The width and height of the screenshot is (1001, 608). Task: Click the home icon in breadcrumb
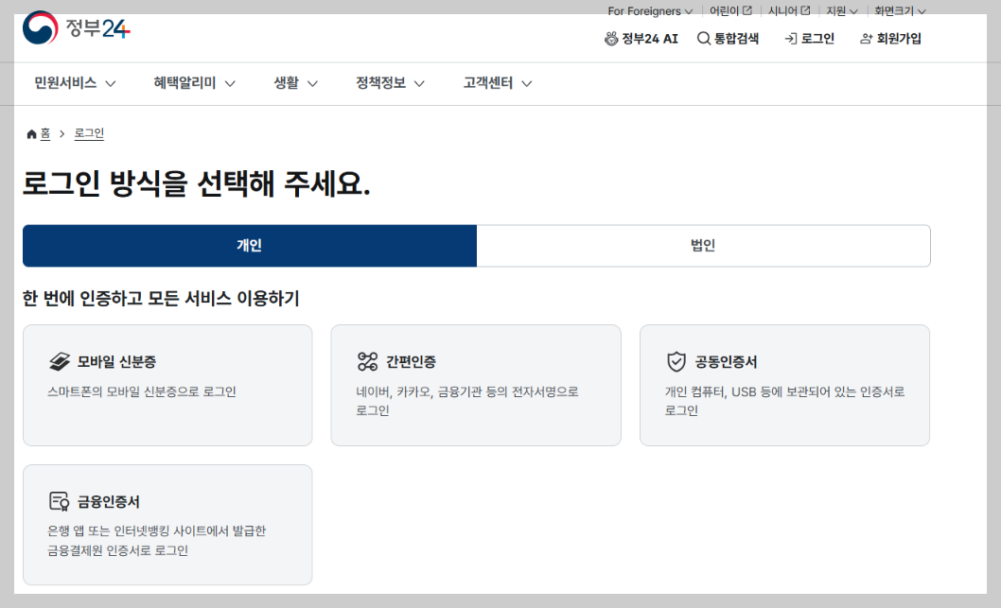pyautogui.click(x=31, y=134)
